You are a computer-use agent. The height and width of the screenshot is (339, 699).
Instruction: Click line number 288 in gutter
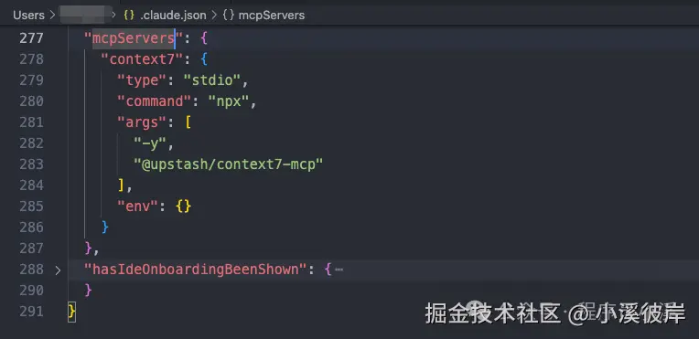31,270
